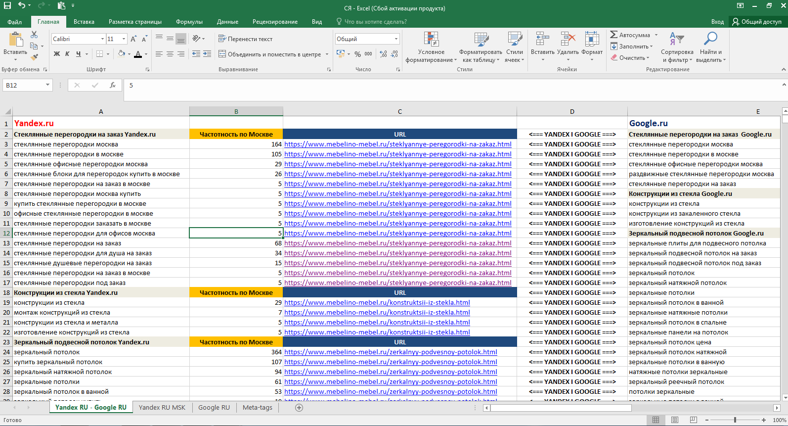This screenshot has width=788, height=426.
Task: Apply thousands separator 000 format
Action: click(368, 54)
